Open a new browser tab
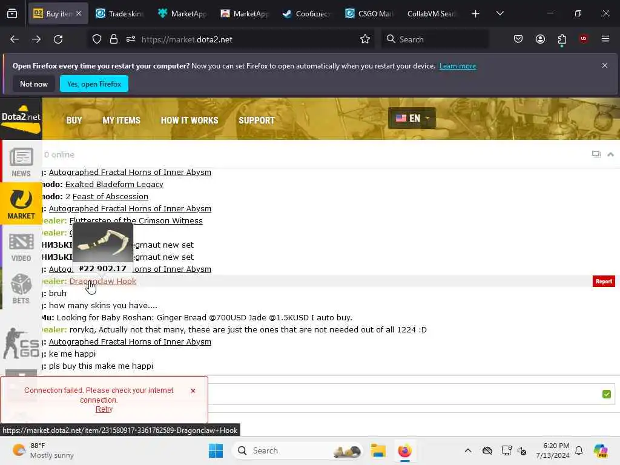The image size is (620, 465). [476, 14]
